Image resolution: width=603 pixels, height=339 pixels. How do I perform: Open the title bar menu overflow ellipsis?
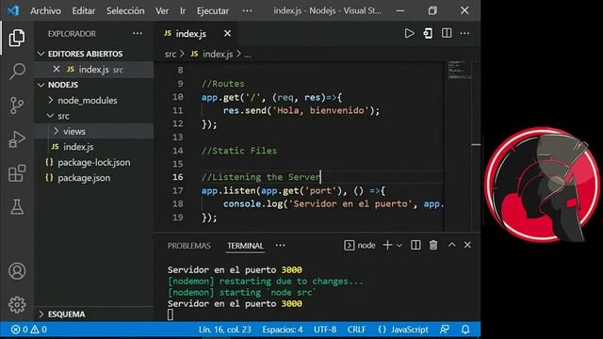(247, 10)
